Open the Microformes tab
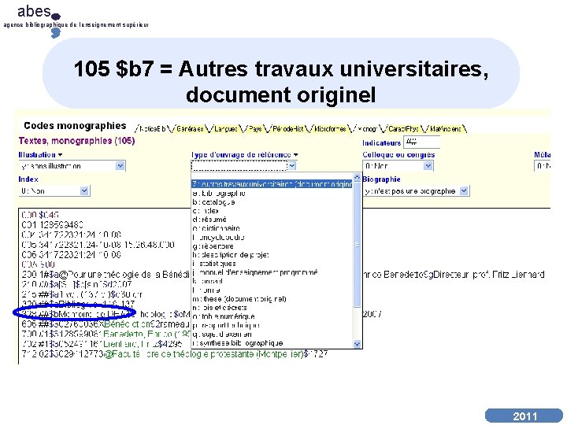The image size is (567, 425). (x=330, y=128)
